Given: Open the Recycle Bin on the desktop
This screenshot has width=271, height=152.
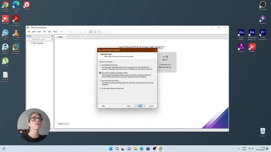Looking at the screenshot, I should pyautogui.click(x=263, y=132).
